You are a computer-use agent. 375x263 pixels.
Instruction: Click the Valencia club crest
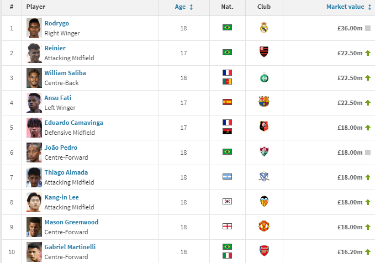coord(264,201)
